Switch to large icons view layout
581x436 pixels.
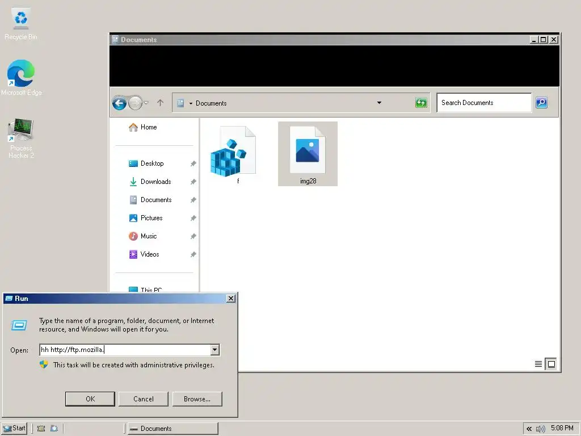tap(551, 364)
